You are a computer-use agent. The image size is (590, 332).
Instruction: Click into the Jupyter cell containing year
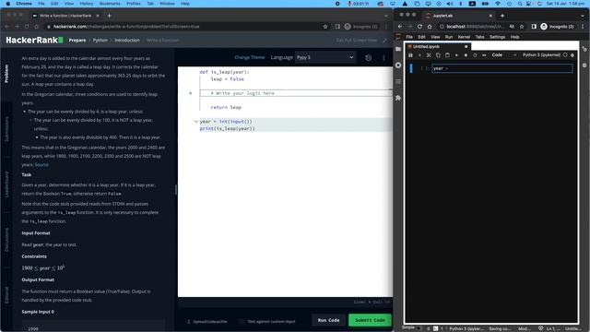(502, 68)
